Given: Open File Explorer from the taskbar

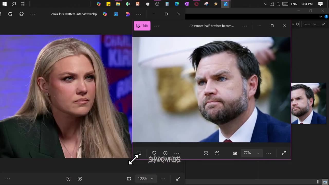Looking at the screenshot, I should click(118, 4).
